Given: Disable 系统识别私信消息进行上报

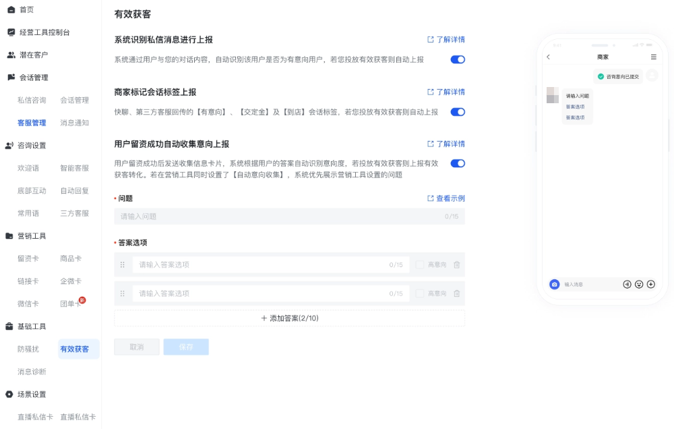Looking at the screenshot, I should [458, 59].
